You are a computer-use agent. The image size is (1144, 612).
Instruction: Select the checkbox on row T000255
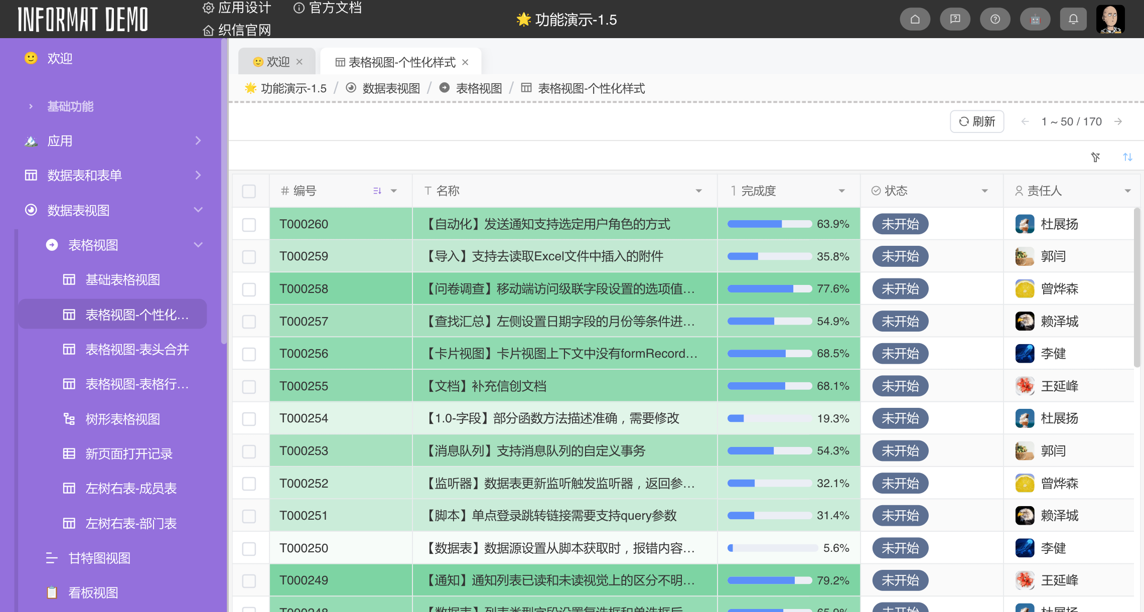point(249,386)
